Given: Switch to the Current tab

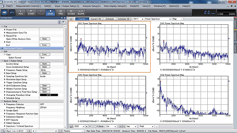Looking at the screenshot, I should [82, 19].
